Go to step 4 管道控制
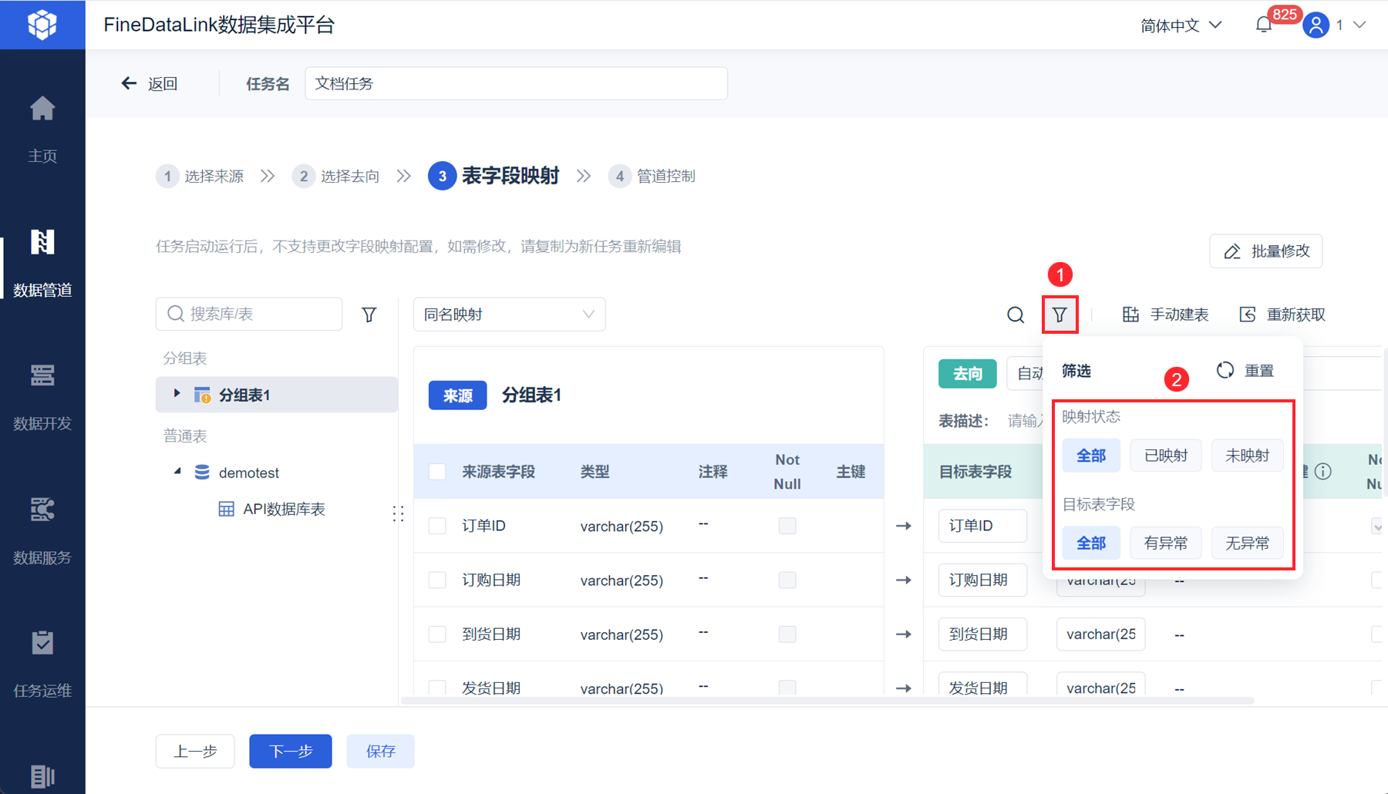This screenshot has width=1388, height=794. (x=652, y=177)
